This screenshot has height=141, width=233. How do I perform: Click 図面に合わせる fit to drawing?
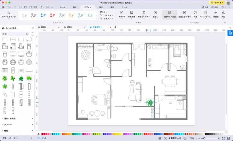[185, 14]
